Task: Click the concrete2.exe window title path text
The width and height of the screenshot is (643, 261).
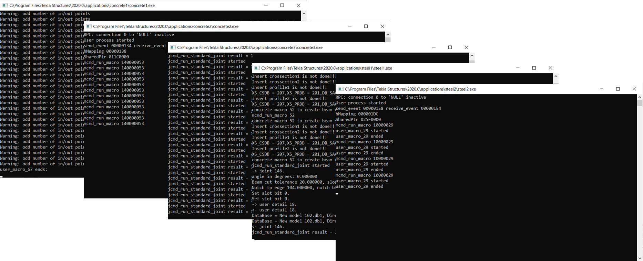Action: [166, 26]
